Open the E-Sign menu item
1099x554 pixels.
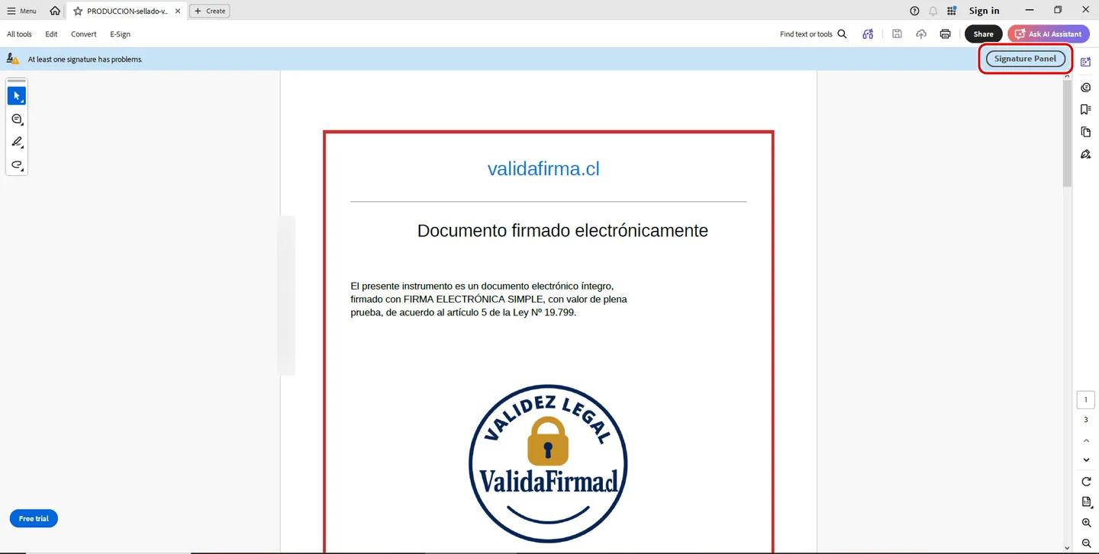pyautogui.click(x=120, y=34)
